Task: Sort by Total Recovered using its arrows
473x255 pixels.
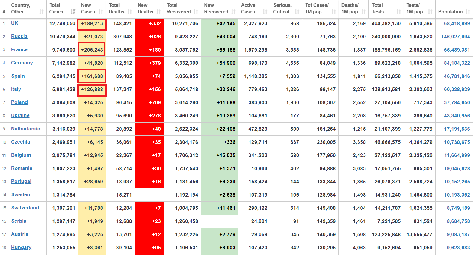Action: (x=196, y=12)
